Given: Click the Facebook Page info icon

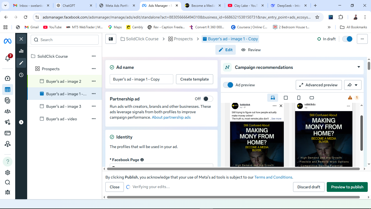Looking at the screenshot, I should click(142, 160).
